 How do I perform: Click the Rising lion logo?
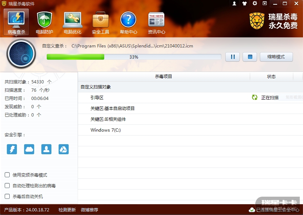[257, 21]
